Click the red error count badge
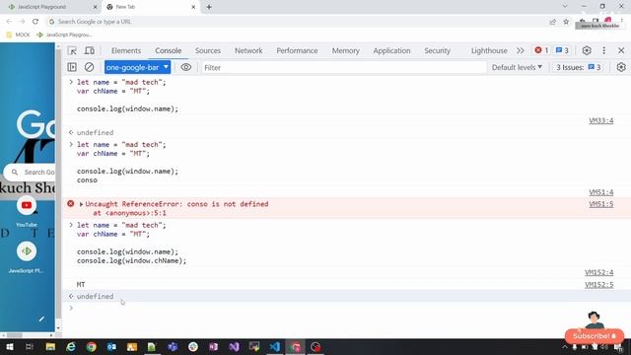The height and width of the screenshot is (355, 631). point(541,50)
